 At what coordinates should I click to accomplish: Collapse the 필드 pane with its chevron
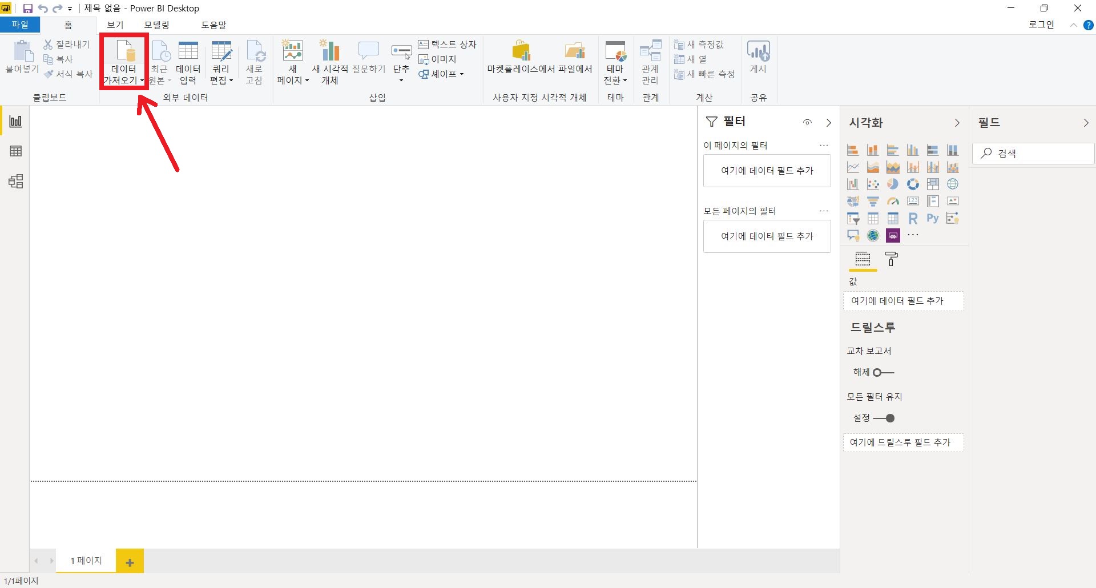point(1086,123)
